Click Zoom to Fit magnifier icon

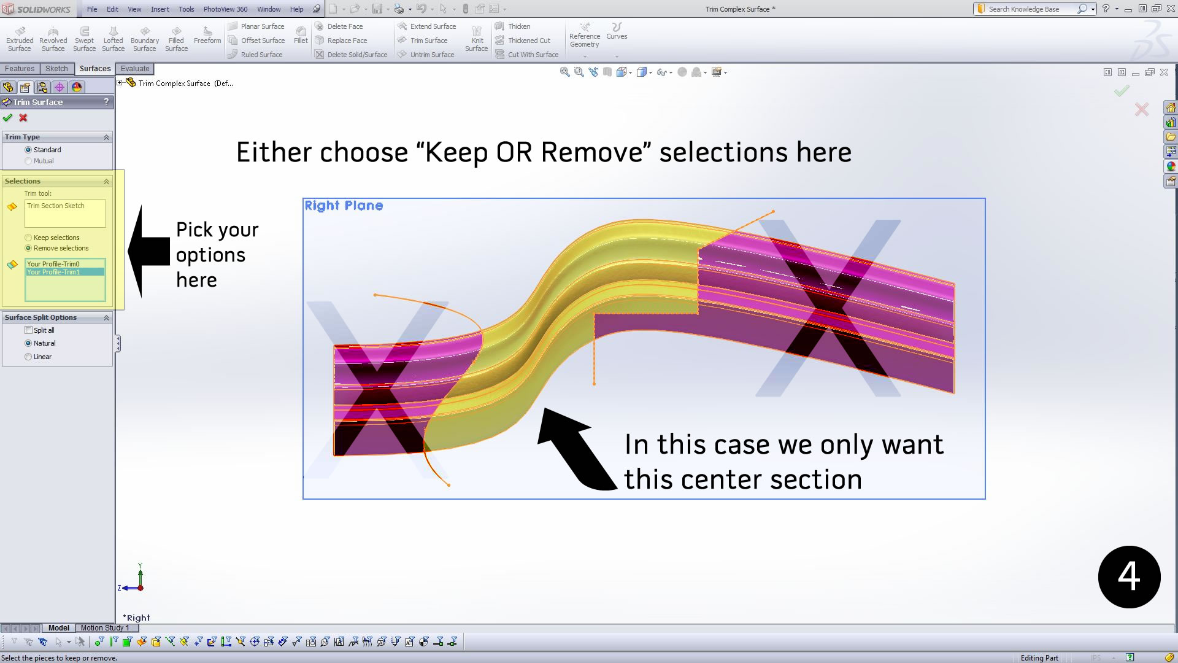[564, 72]
